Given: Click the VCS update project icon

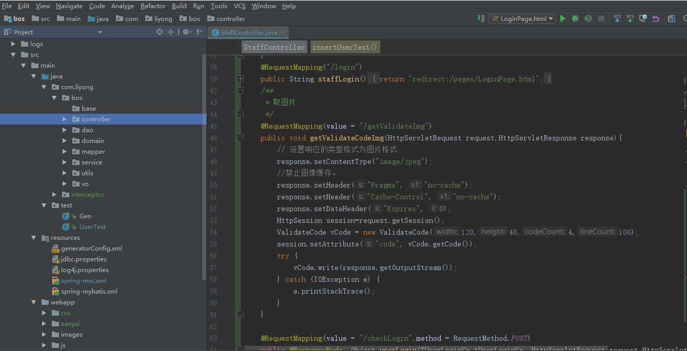Looking at the screenshot, I should [617, 18].
